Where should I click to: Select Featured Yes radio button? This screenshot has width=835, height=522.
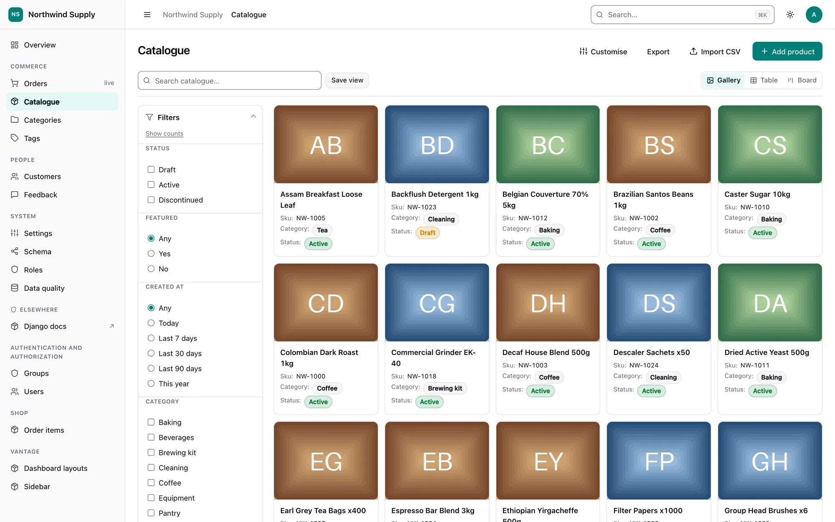pyautogui.click(x=151, y=253)
